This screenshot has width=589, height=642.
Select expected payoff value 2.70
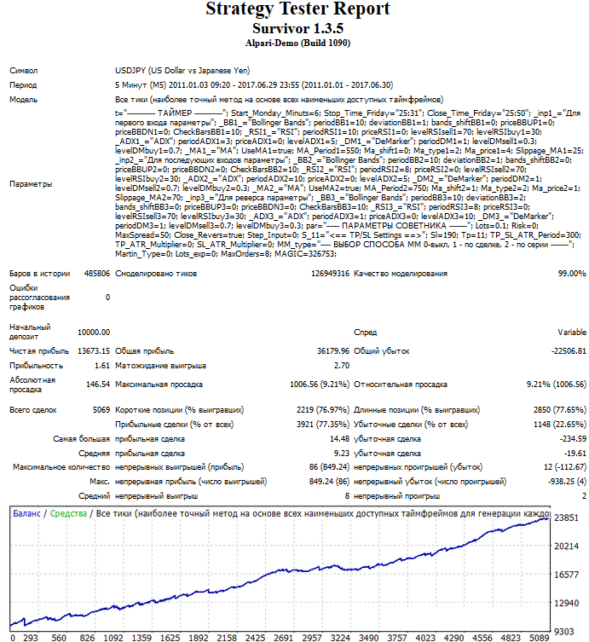coord(341,366)
